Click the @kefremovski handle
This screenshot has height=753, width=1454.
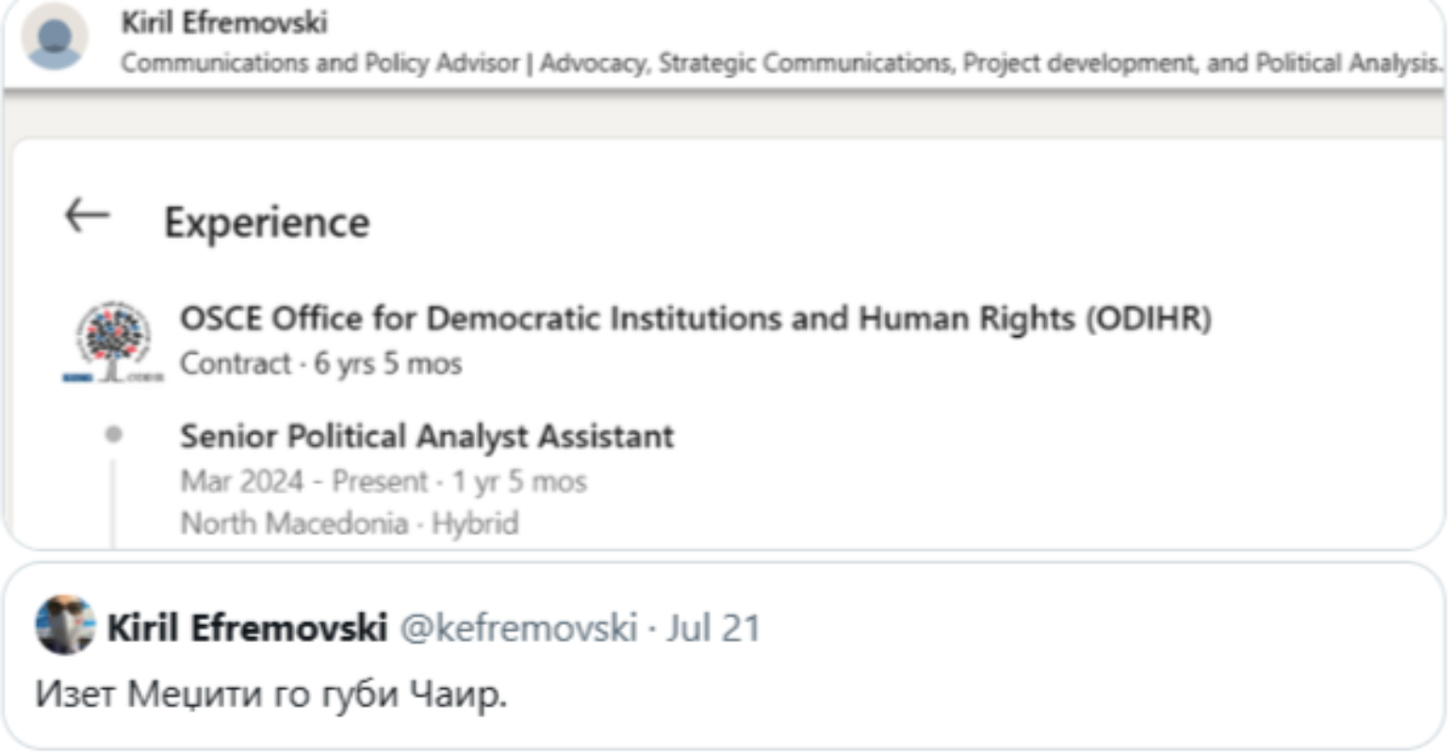click(x=518, y=628)
